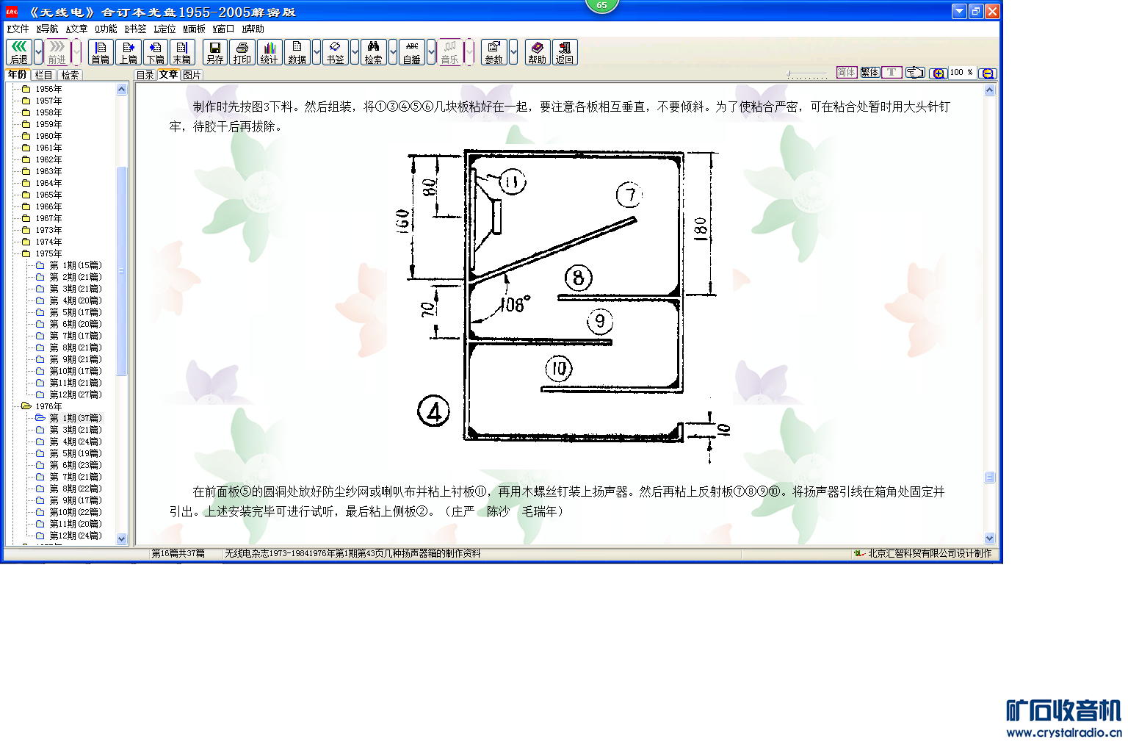Go to the first article with 首篇
The image size is (1128, 742).
tap(101, 52)
